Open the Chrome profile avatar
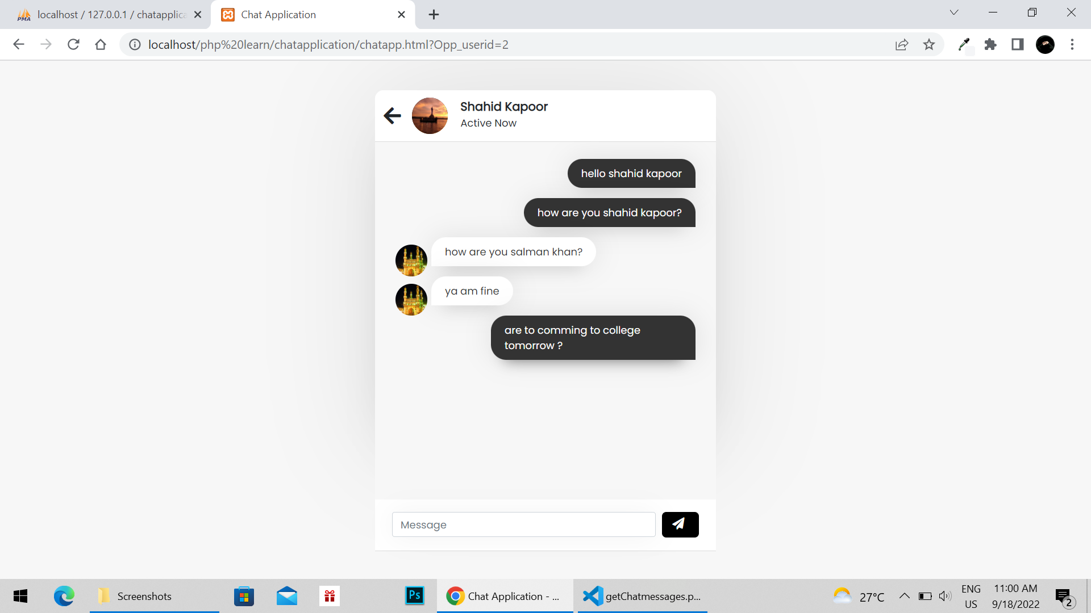Viewport: 1091px width, 613px height. click(x=1045, y=44)
